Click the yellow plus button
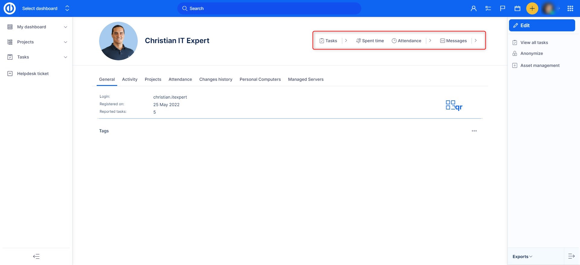Screen dimensions: 580x265 (x=532, y=8)
